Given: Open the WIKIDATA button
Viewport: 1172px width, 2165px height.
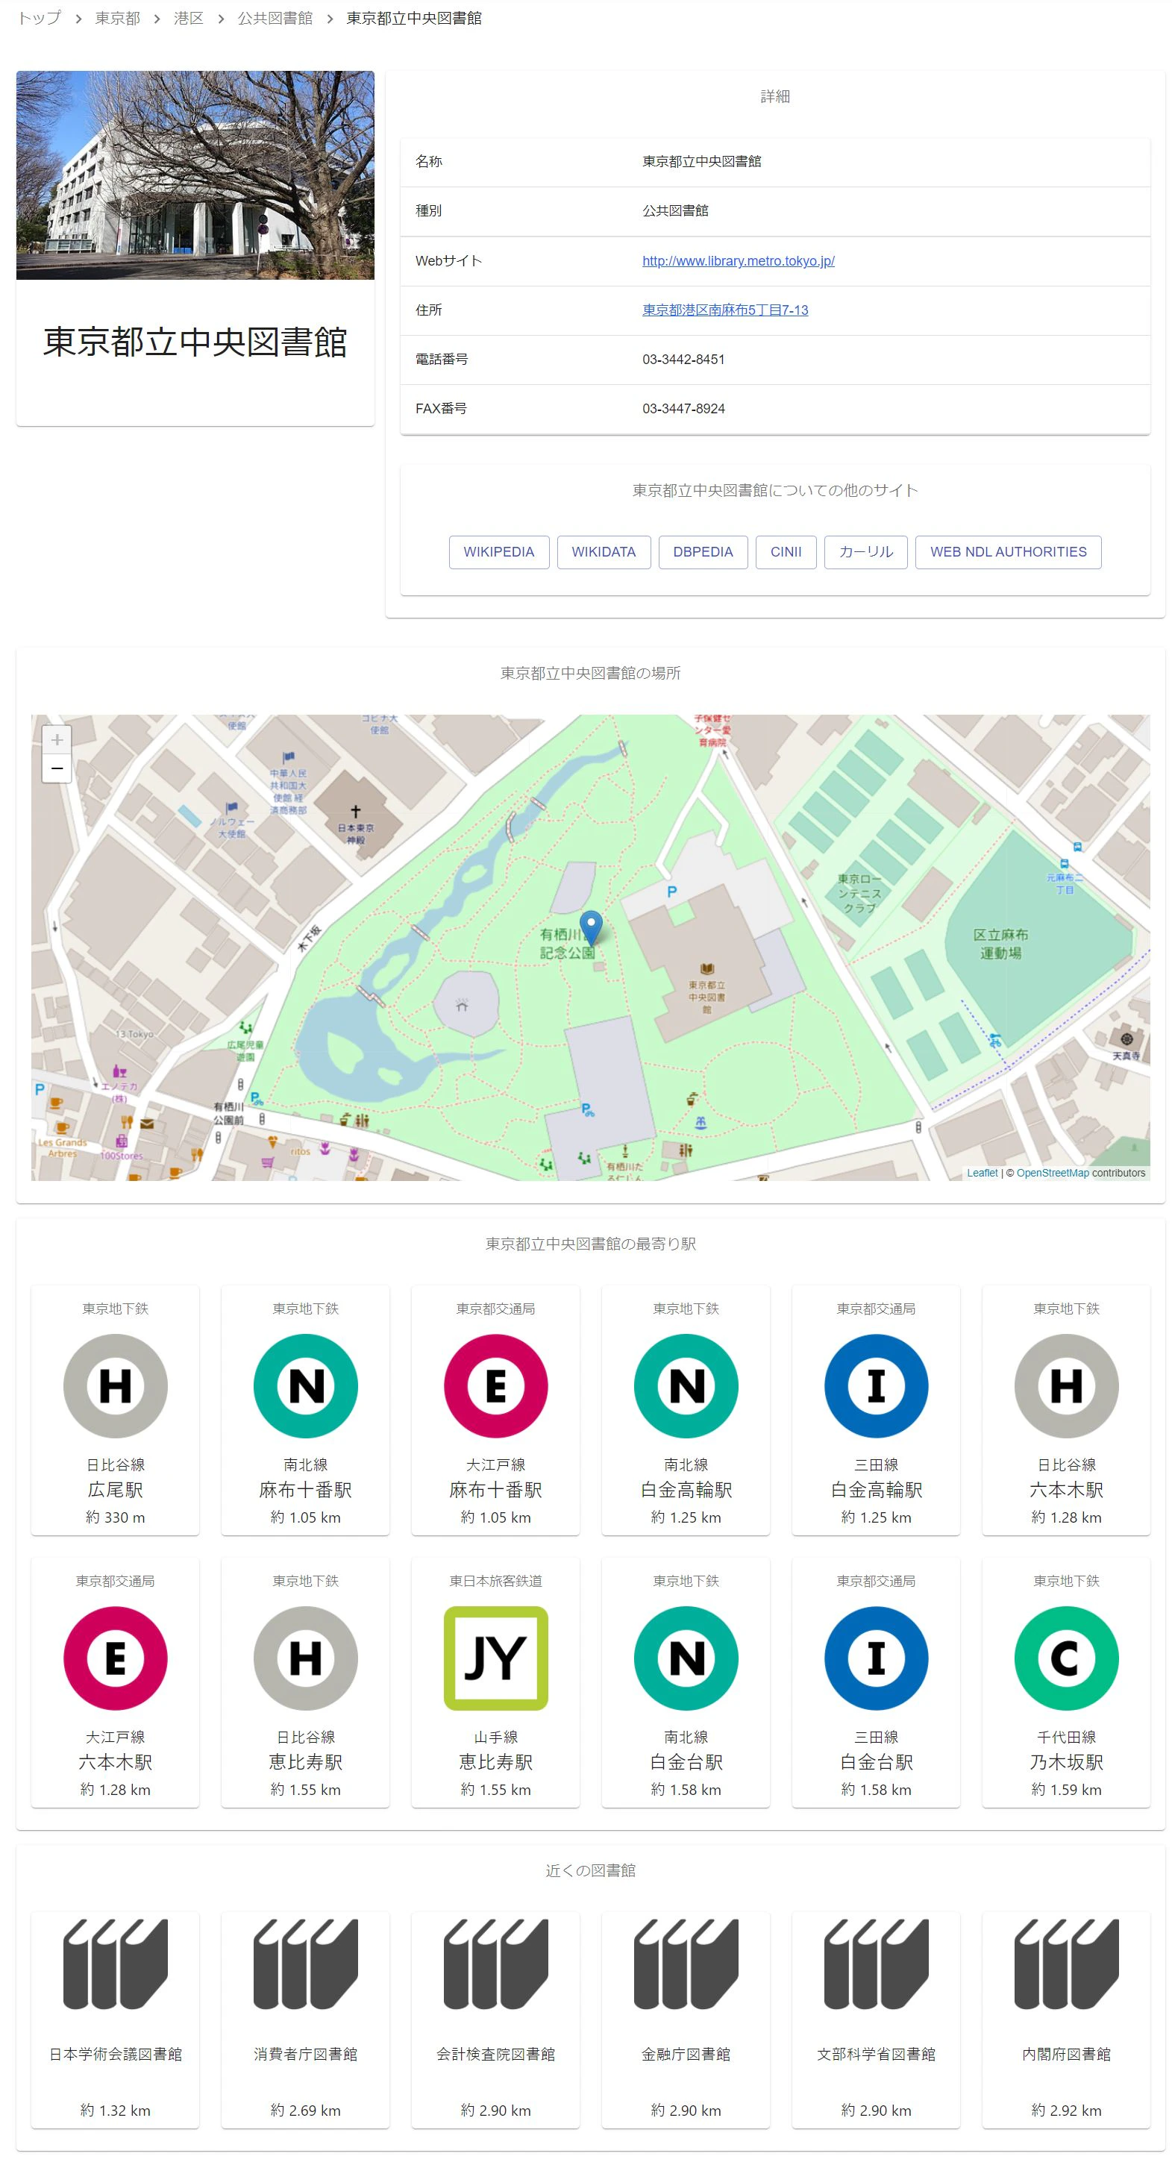Looking at the screenshot, I should click(604, 552).
